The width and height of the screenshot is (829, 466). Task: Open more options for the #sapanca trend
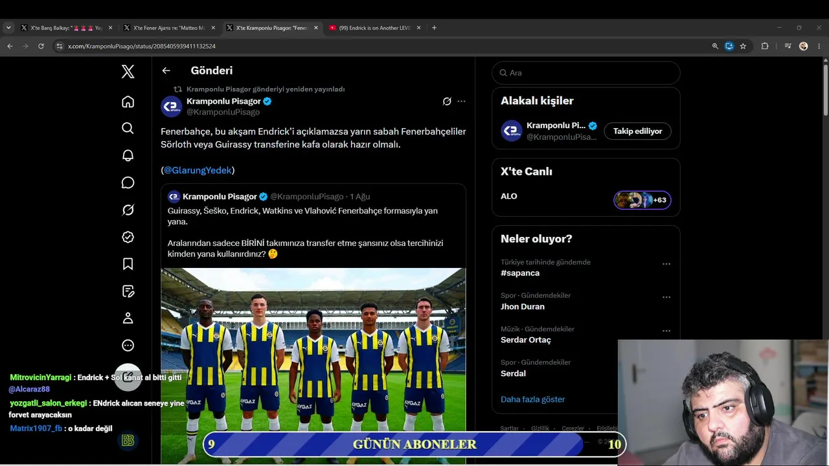(666, 264)
